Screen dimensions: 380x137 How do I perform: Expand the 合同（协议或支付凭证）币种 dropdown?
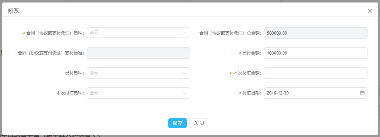[138, 32]
